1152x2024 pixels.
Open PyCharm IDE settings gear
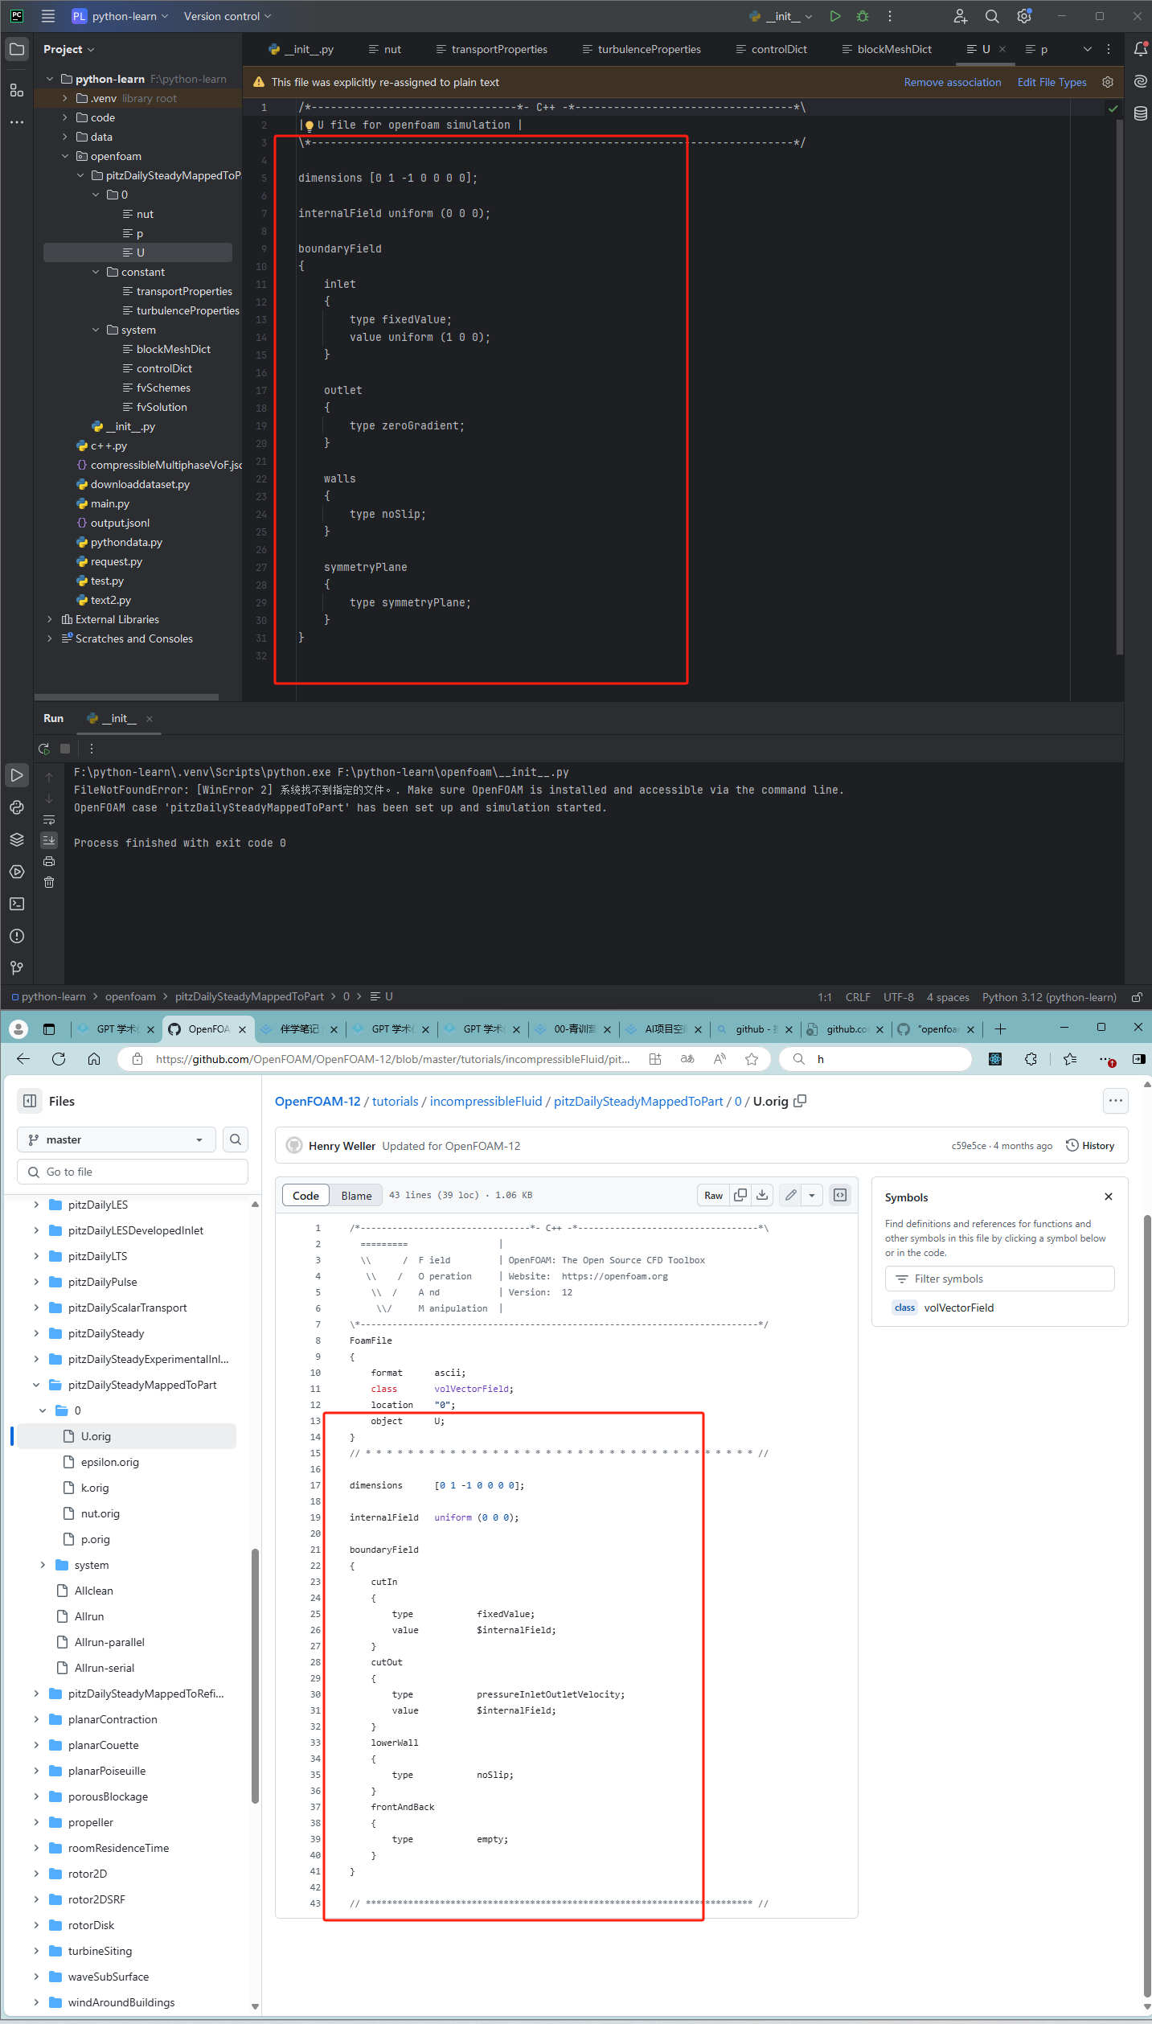point(1024,16)
